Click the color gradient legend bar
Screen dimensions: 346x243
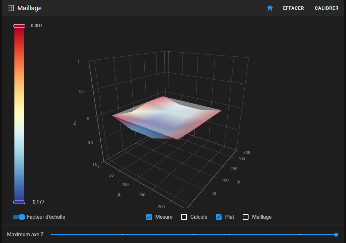click(19, 114)
